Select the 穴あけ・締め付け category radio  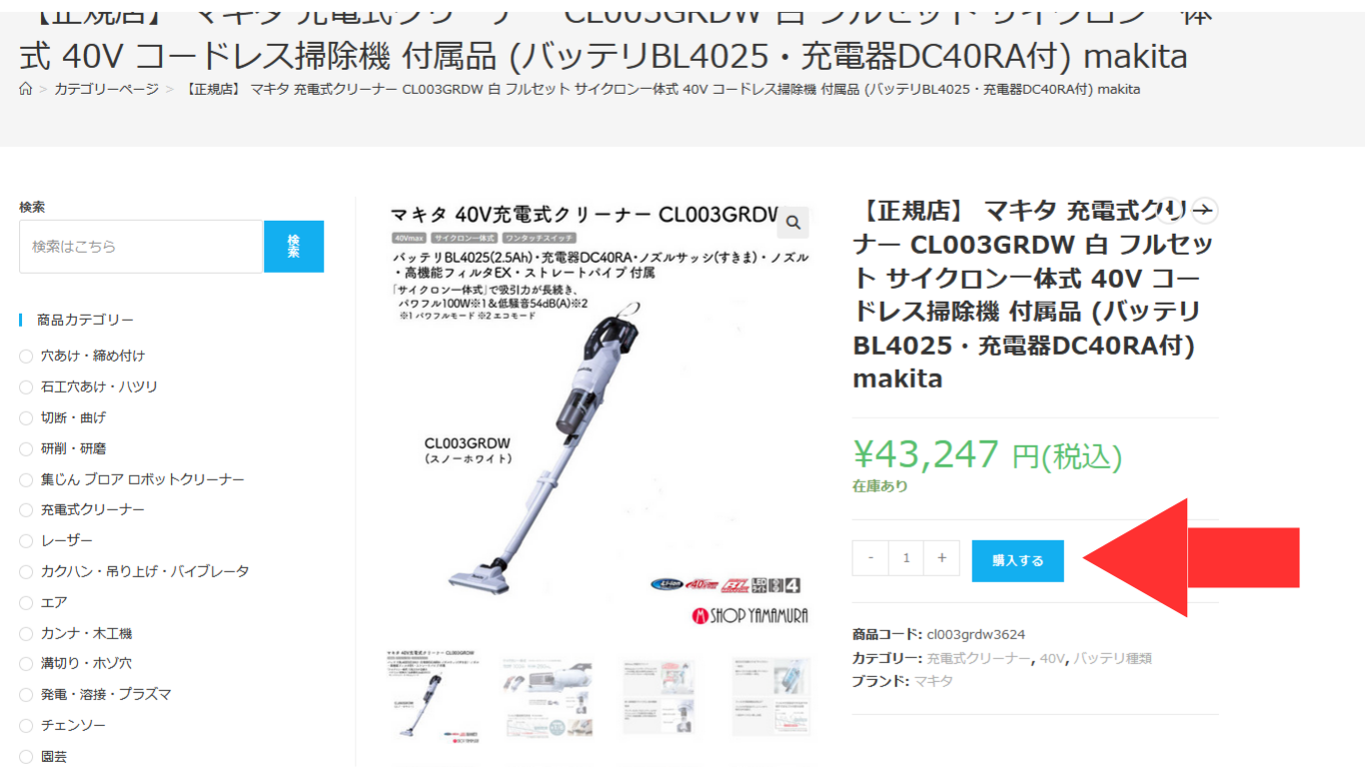[26, 357]
